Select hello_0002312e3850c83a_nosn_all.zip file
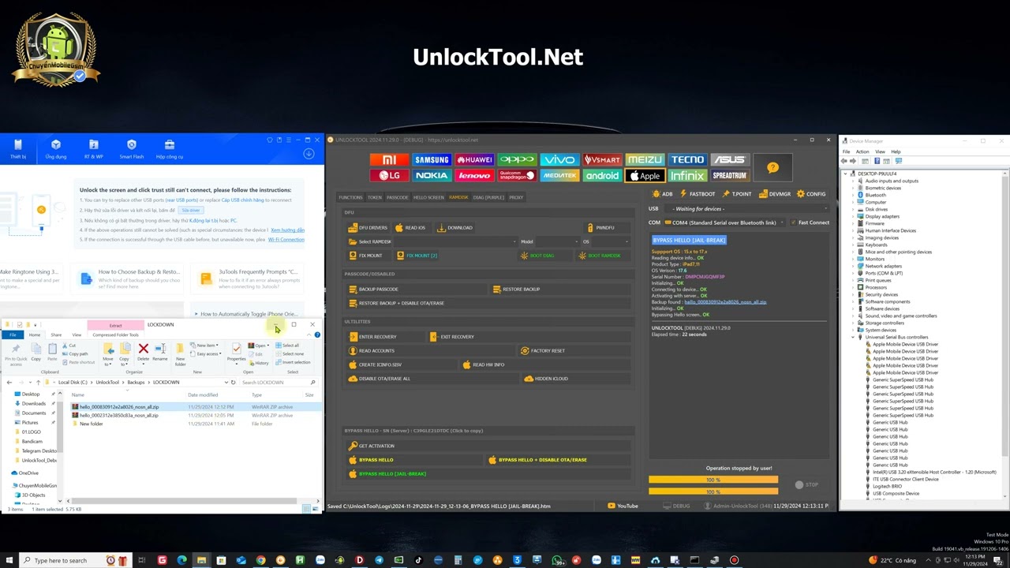This screenshot has height=568, width=1010. (x=119, y=416)
